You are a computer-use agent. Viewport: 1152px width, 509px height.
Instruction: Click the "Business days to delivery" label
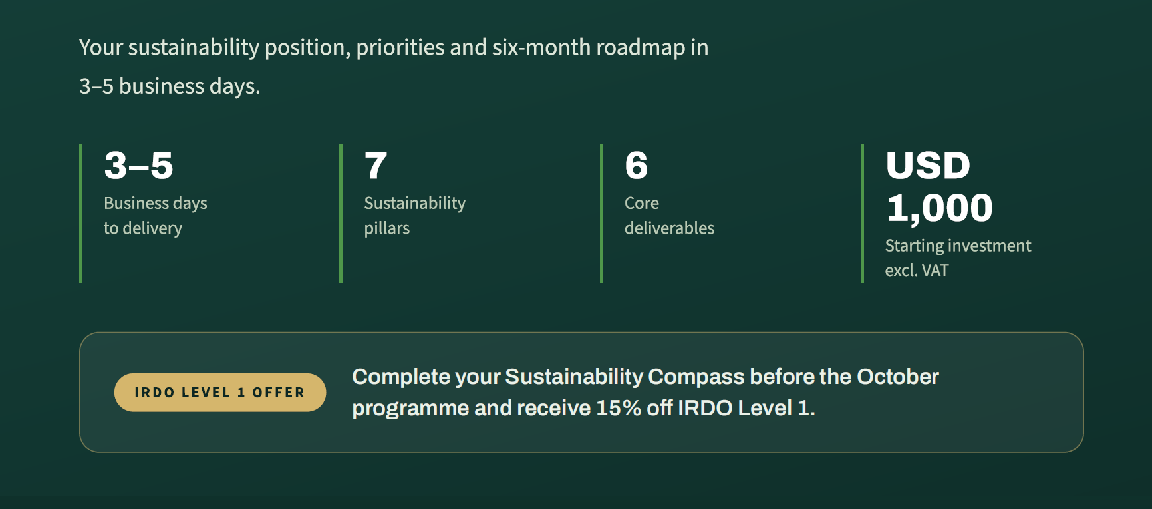(156, 216)
